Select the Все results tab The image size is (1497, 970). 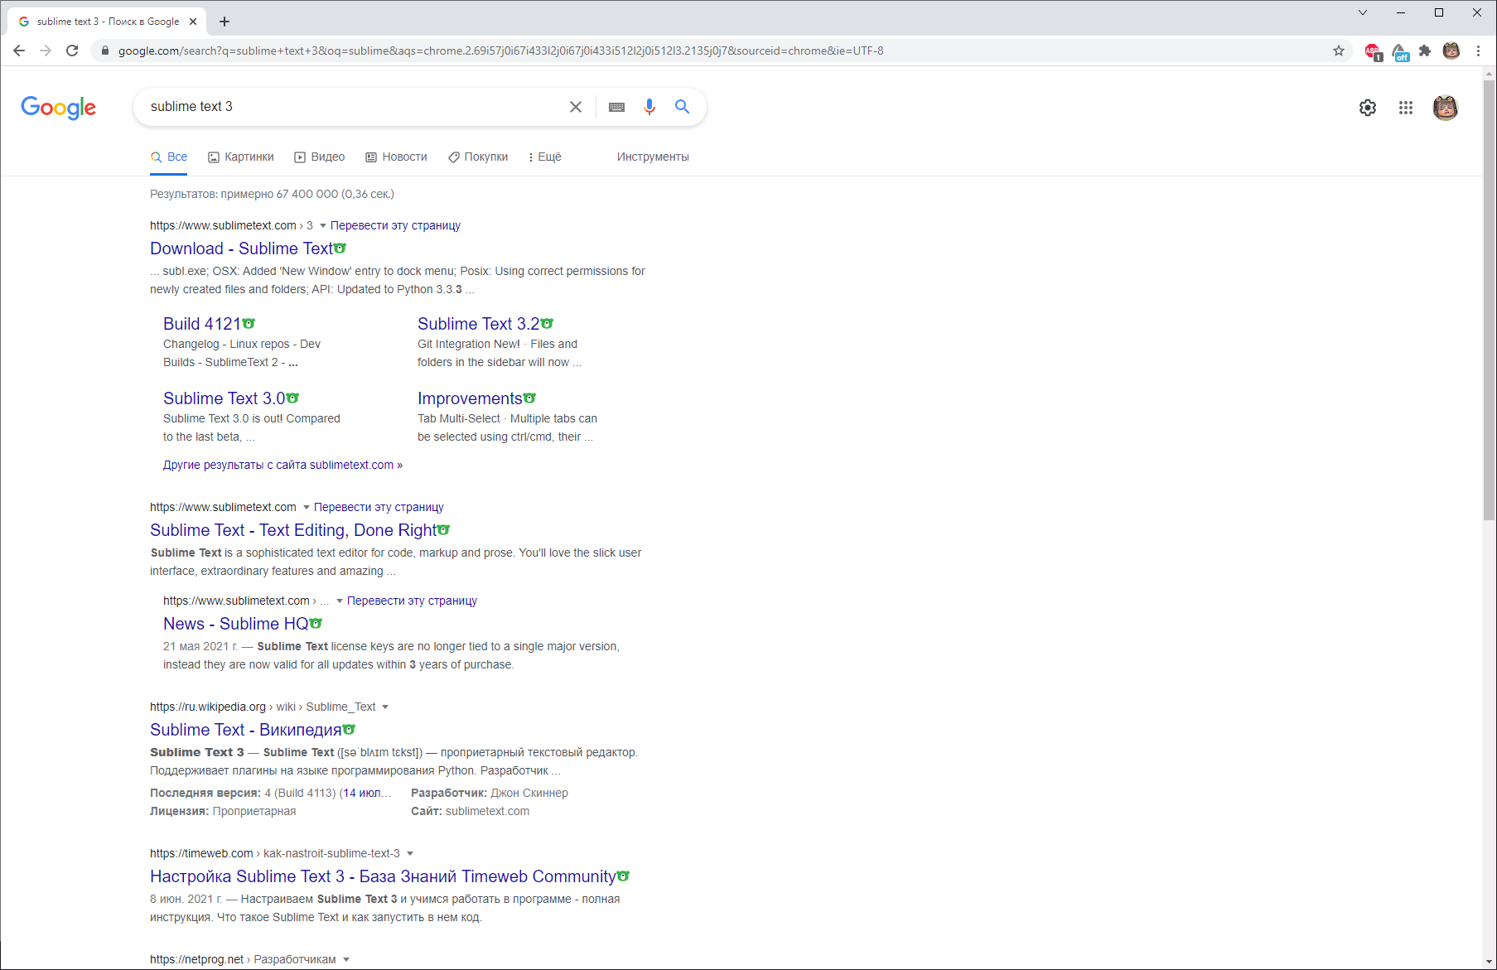pos(169,157)
